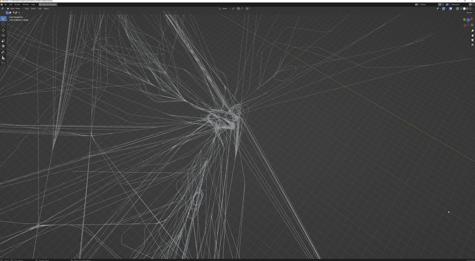The image size is (475, 261).
Task: Click the red X axis gizmo ball
Action: (x=471, y=19)
